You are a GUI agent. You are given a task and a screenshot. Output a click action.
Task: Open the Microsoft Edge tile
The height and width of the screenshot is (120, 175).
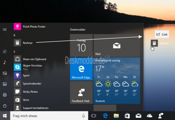point(81,69)
